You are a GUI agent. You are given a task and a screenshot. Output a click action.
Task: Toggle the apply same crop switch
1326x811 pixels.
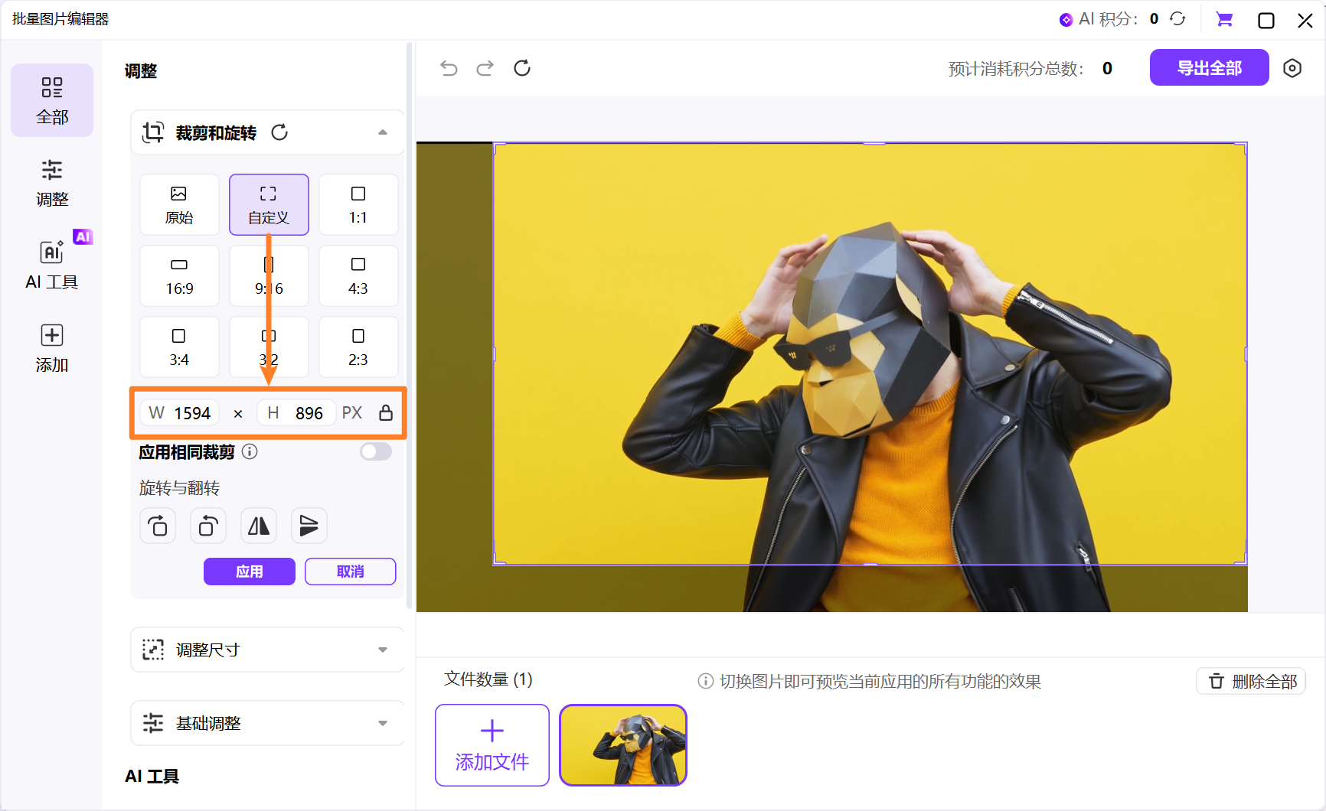(x=376, y=451)
